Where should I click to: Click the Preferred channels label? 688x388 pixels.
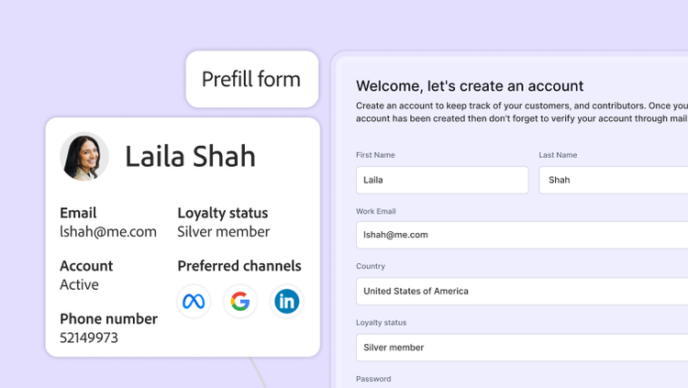coord(239,266)
